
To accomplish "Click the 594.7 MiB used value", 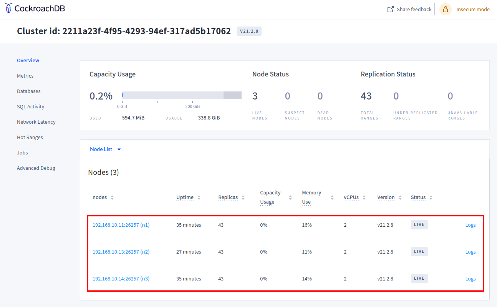I will (x=133, y=118).
